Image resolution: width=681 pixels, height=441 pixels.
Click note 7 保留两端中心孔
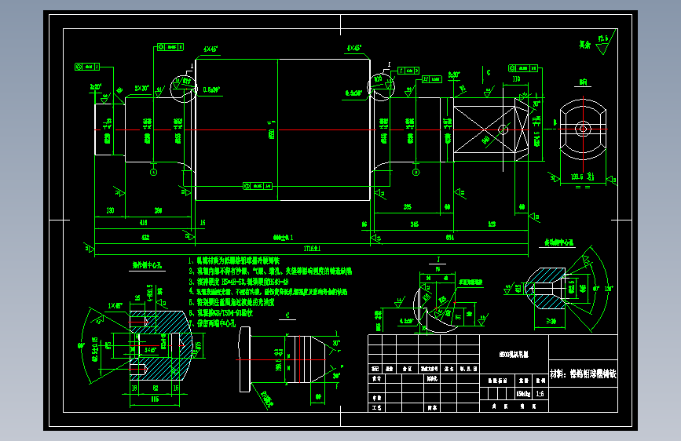(x=212, y=323)
